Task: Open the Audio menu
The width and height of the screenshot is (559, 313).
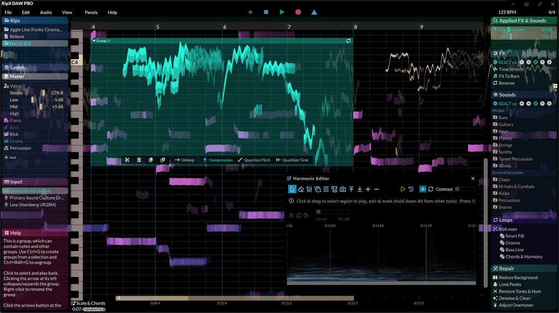Action: click(46, 12)
